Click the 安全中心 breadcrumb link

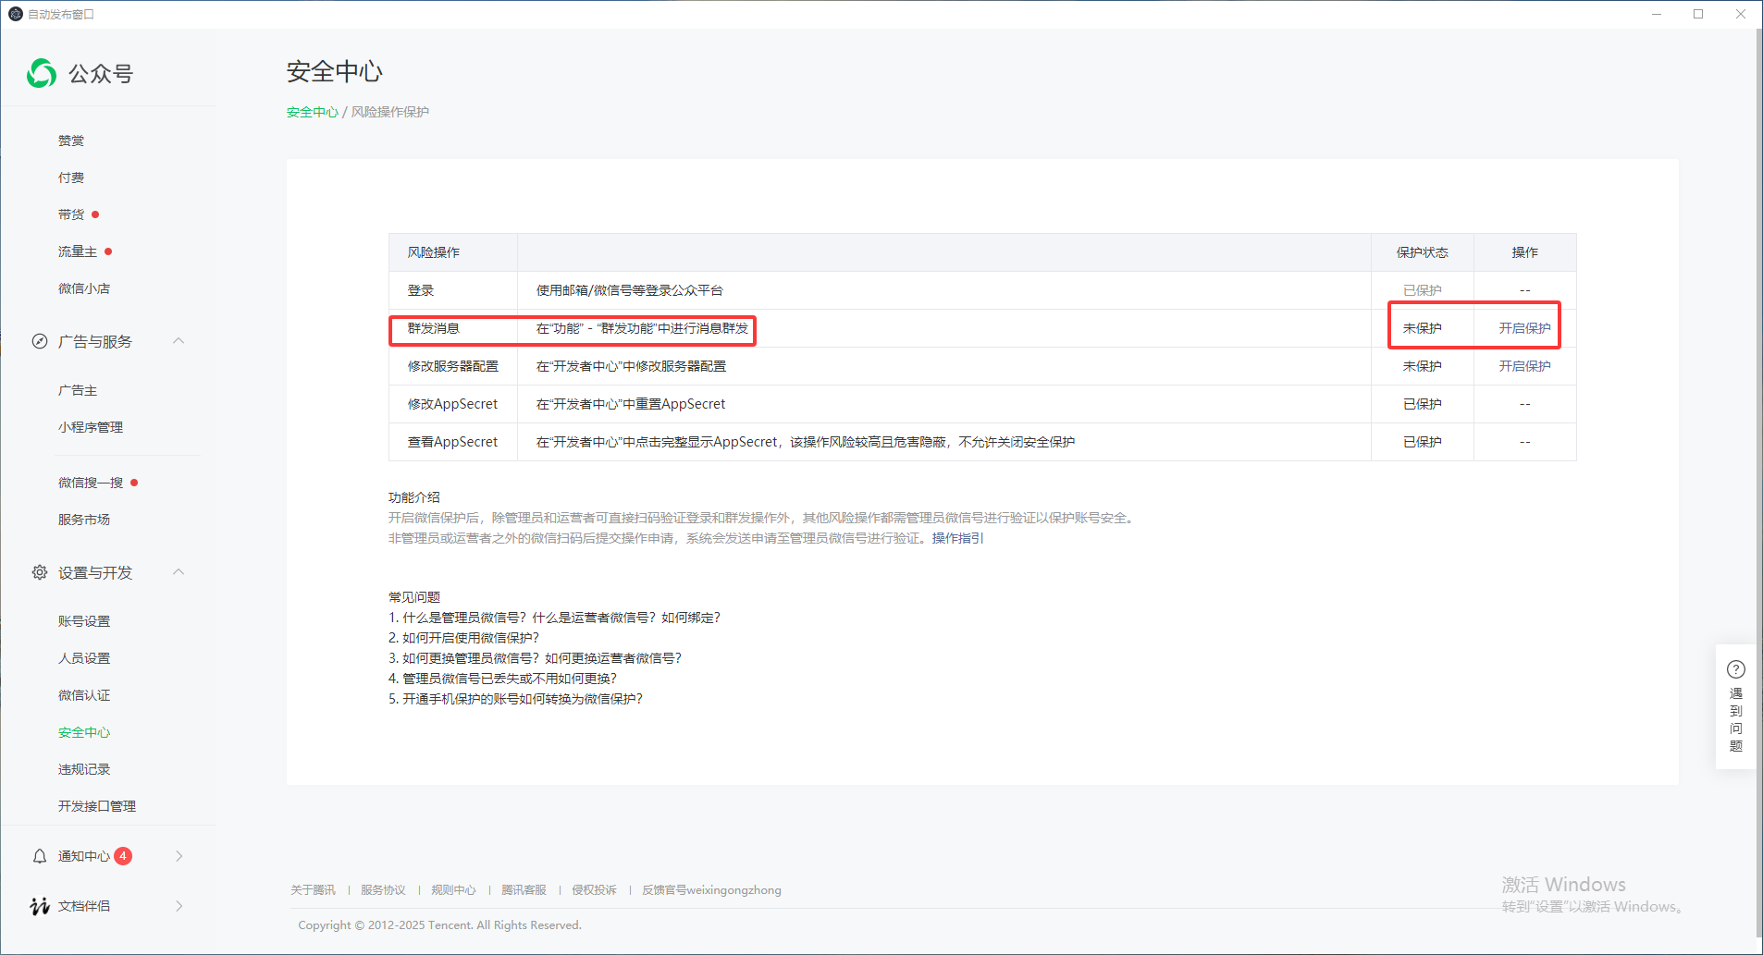click(x=312, y=111)
